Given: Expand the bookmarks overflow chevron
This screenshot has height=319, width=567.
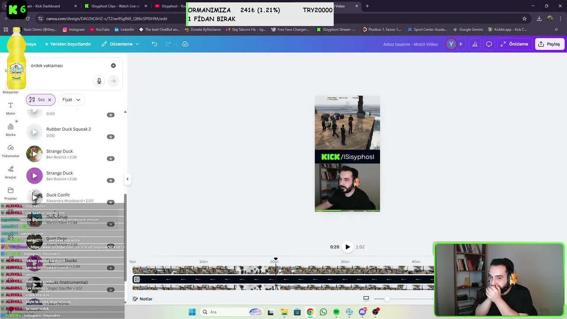Looking at the screenshot, I should (x=556, y=30).
